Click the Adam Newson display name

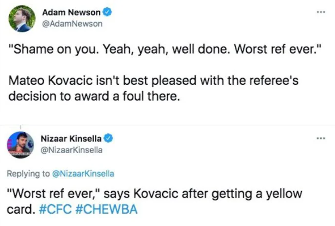[x=70, y=13]
